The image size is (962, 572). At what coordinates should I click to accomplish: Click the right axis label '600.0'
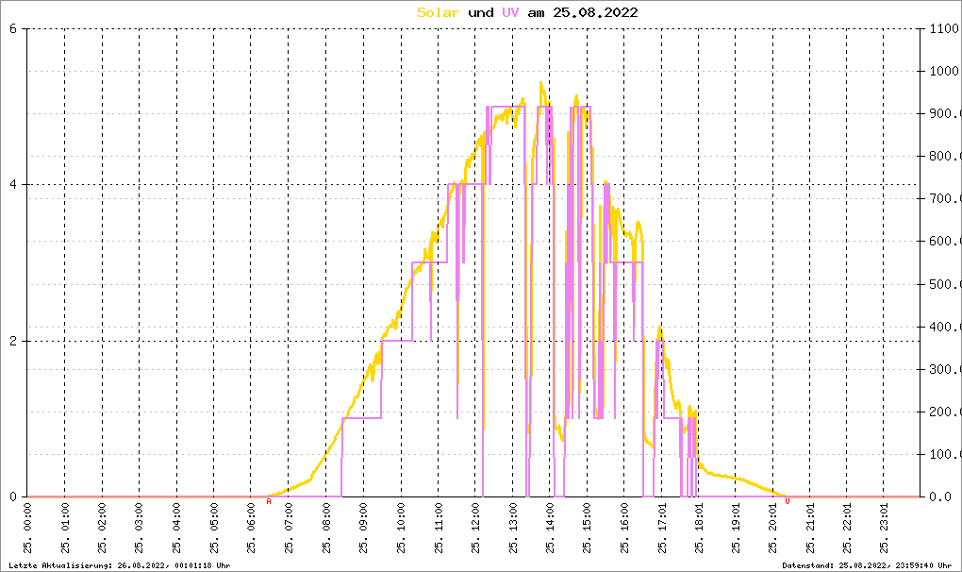[945, 242]
